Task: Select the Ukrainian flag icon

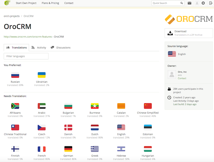Action: 42,75
